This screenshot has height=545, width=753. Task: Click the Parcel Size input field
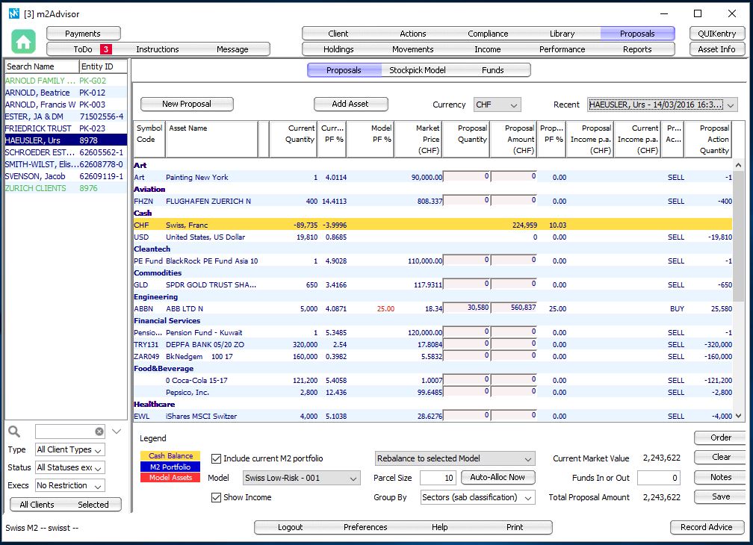(x=437, y=478)
